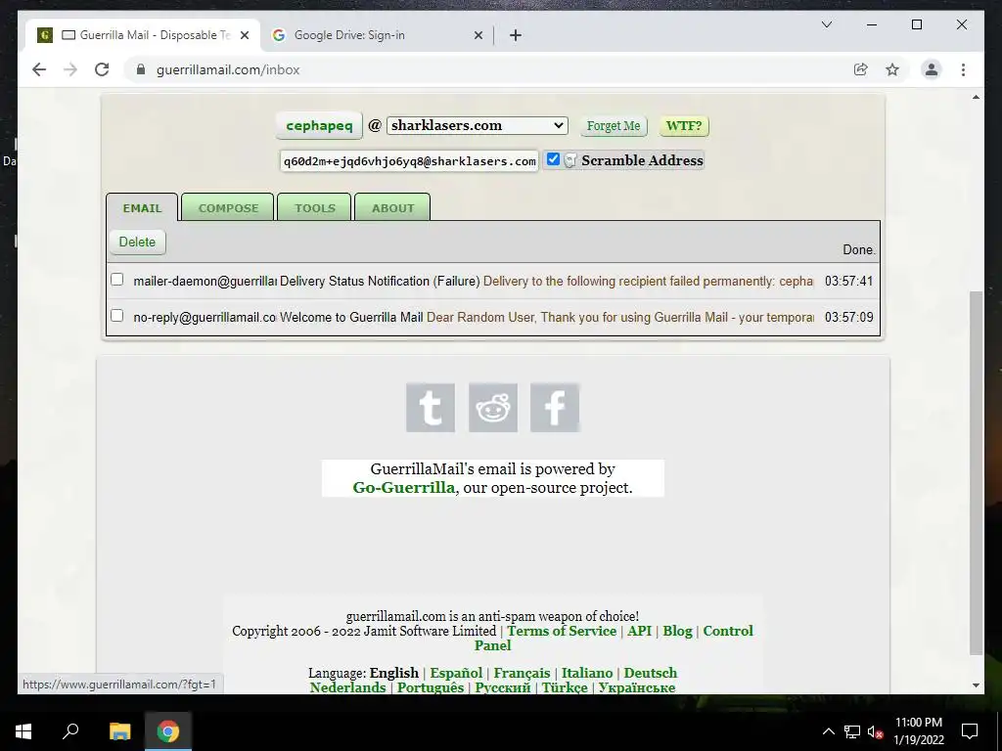Screen dimensions: 1002x751
Task: Open the TOOLS tab
Action: 314,207
